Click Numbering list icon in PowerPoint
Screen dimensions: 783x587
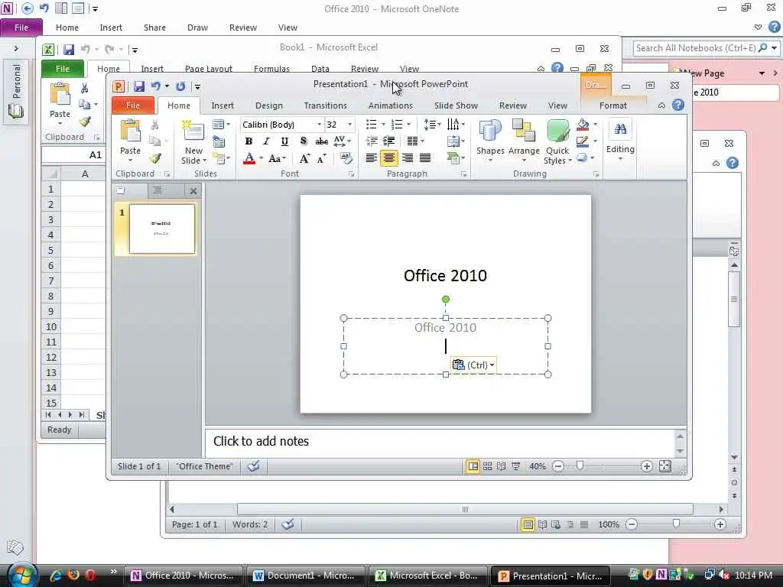pos(397,125)
